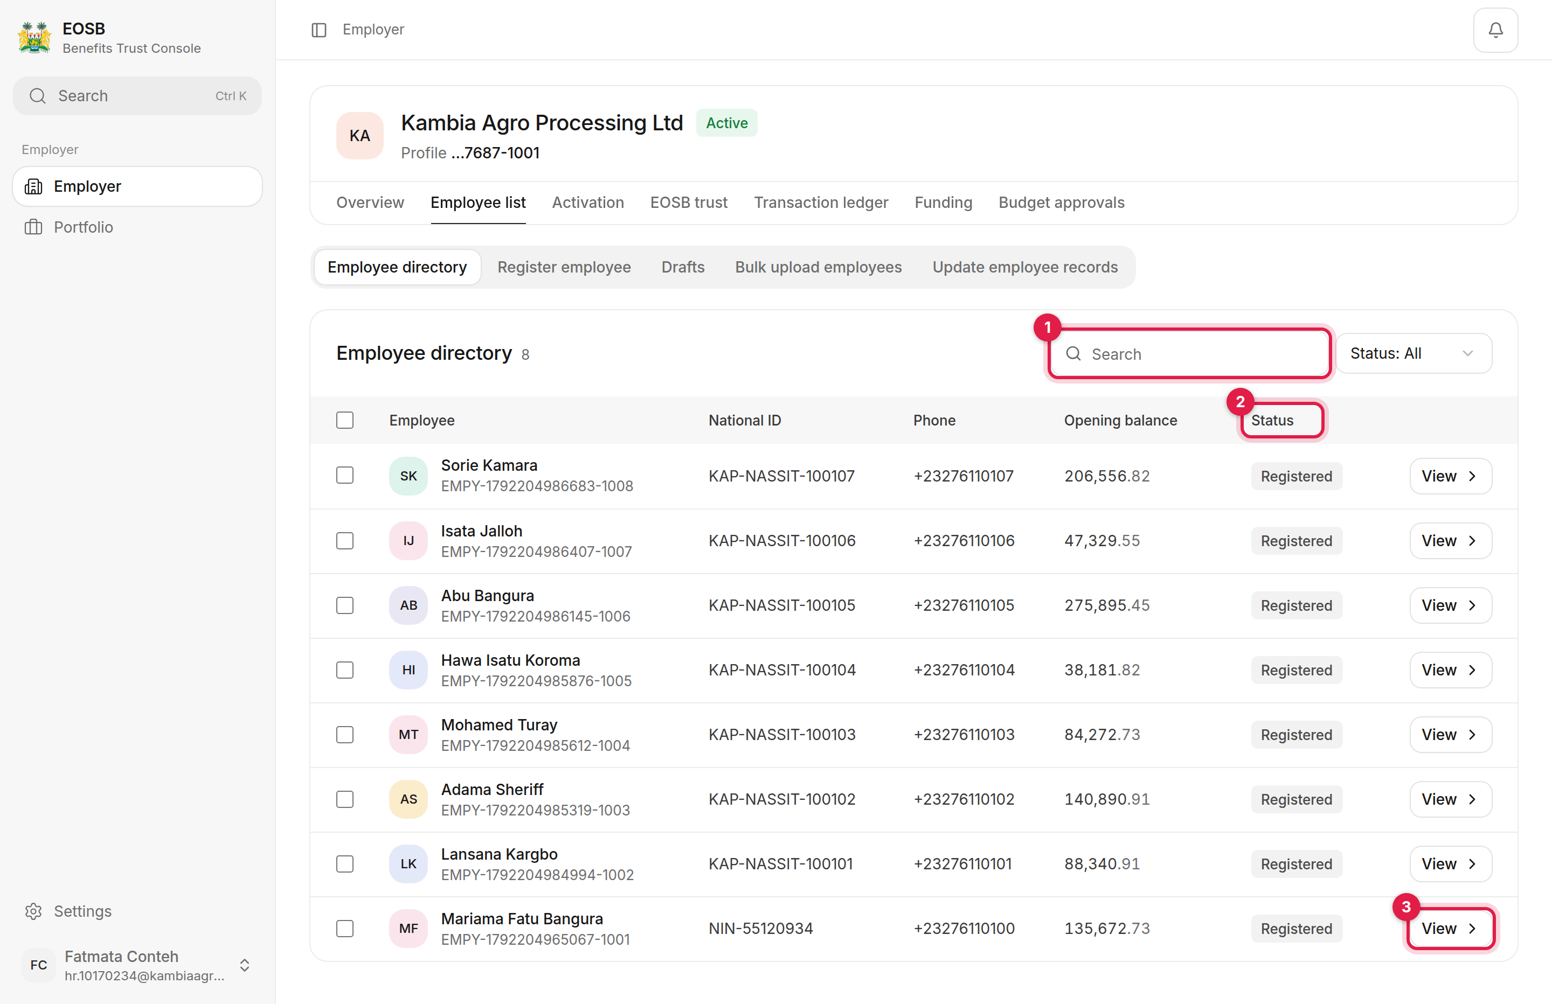Go to the Budget approvals tab
1552x1004 pixels.
point(1061,203)
